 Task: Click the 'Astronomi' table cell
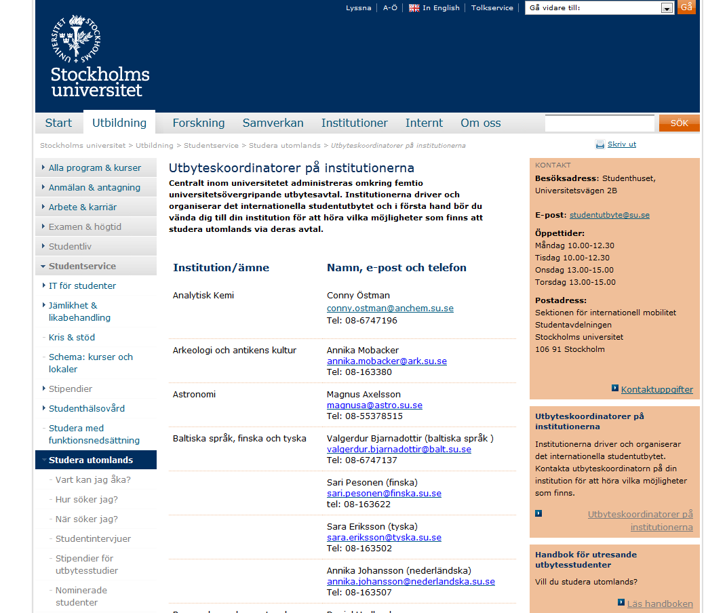(194, 394)
